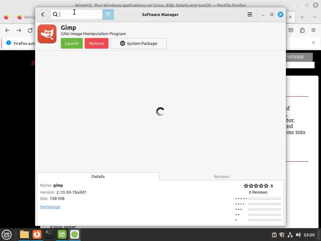This screenshot has height=241, width=321.
Task: Click the Firefox notification info icon
Action: tap(8, 43)
